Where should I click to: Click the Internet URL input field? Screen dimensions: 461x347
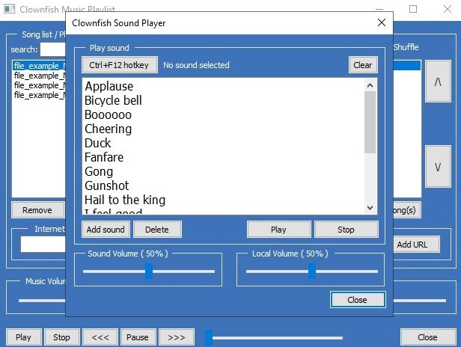(x=43, y=245)
